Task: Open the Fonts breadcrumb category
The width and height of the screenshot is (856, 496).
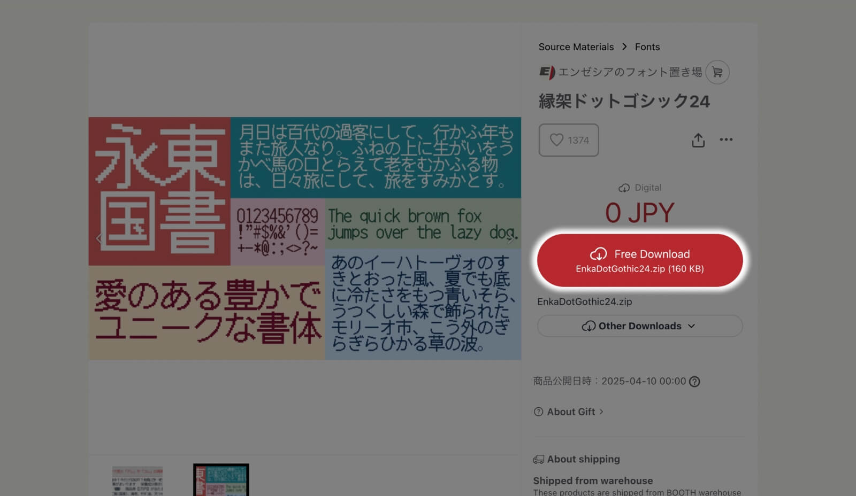Action: pyautogui.click(x=647, y=47)
